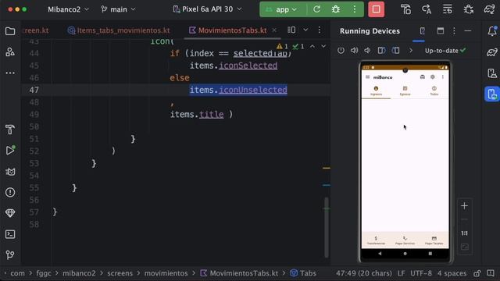Change the UTF-8 file encoding

point(421,273)
